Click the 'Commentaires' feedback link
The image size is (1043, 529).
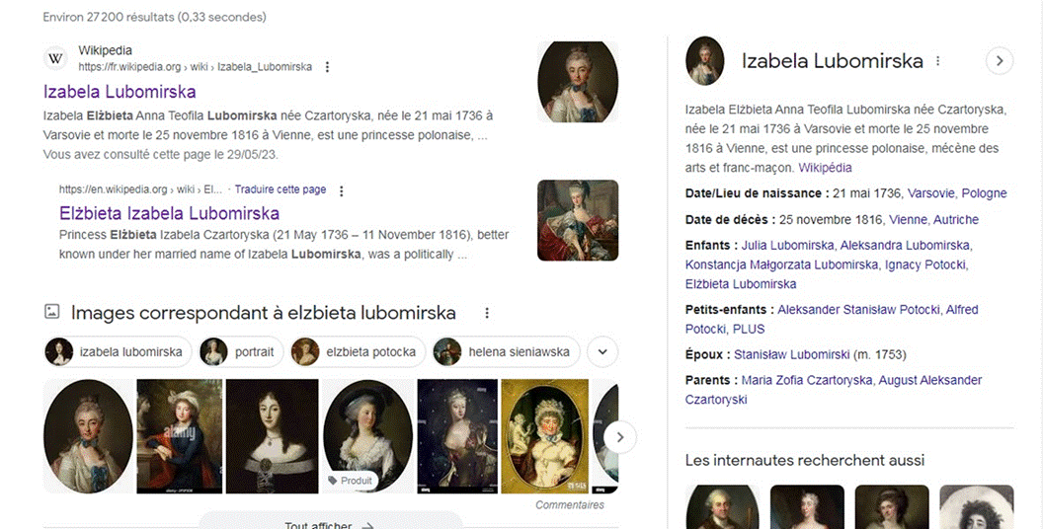coord(570,505)
